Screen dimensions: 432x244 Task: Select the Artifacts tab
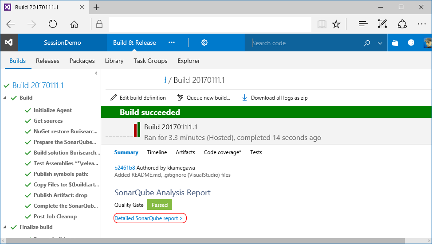[x=185, y=152]
